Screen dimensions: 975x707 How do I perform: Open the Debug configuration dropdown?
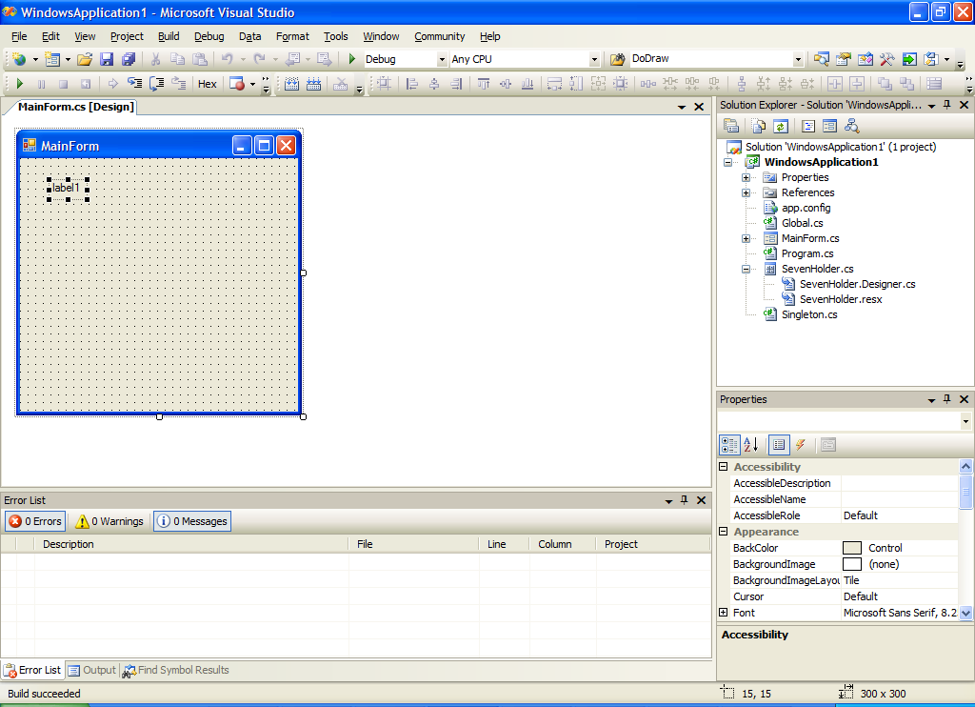pos(442,59)
